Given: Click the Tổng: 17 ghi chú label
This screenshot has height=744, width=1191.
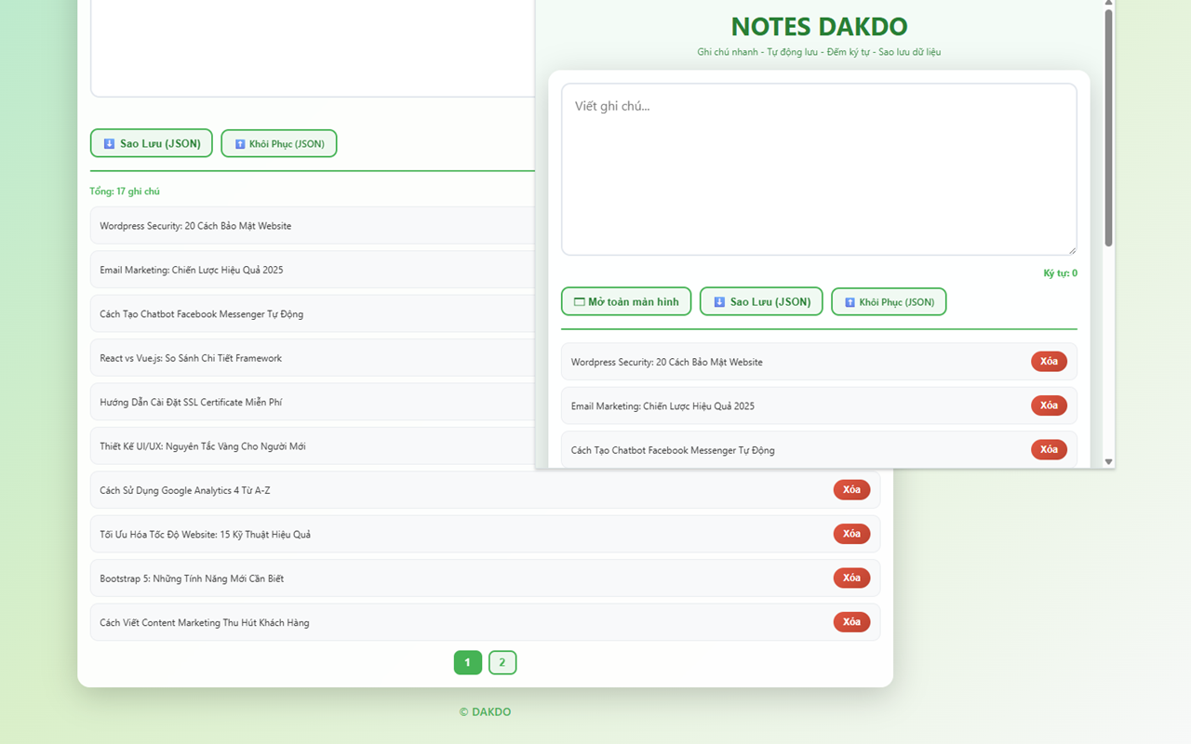Looking at the screenshot, I should (x=125, y=192).
